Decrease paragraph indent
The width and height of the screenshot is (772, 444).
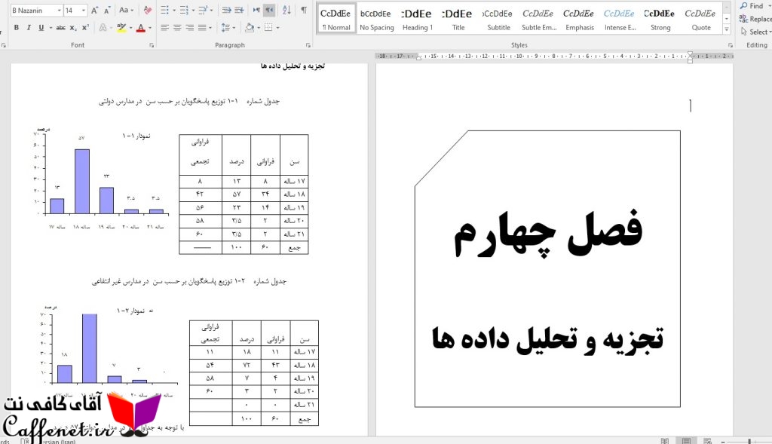[x=226, y=10]
